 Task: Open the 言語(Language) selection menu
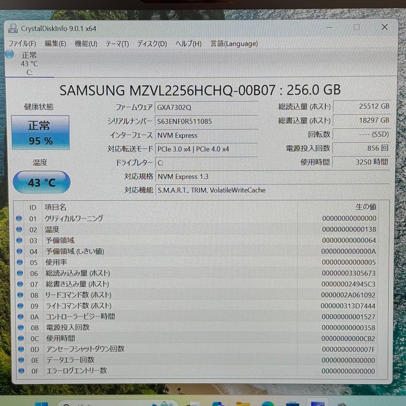pos(234,44)
